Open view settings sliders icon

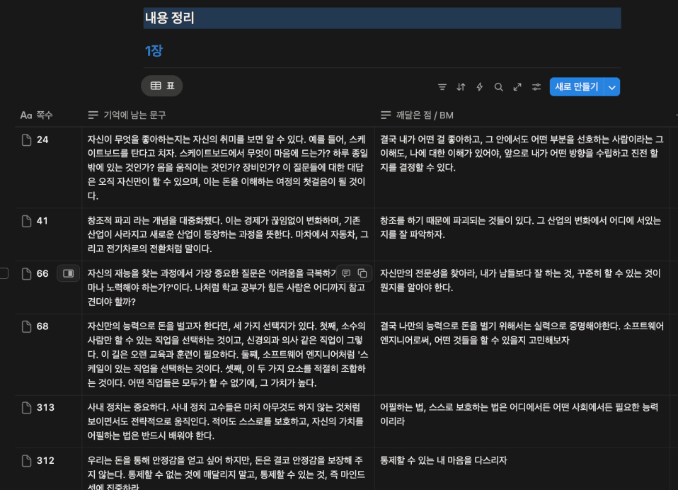tap(536, 87)
